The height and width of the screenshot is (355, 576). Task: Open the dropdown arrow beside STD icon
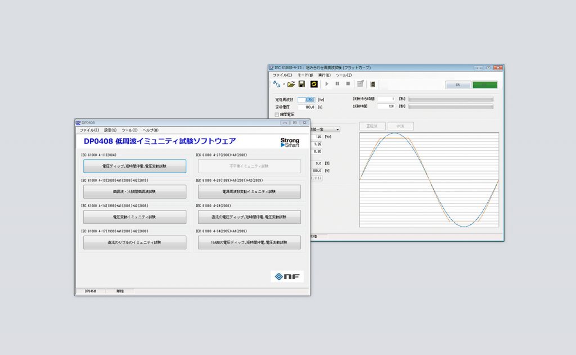[x=284, y=84]
